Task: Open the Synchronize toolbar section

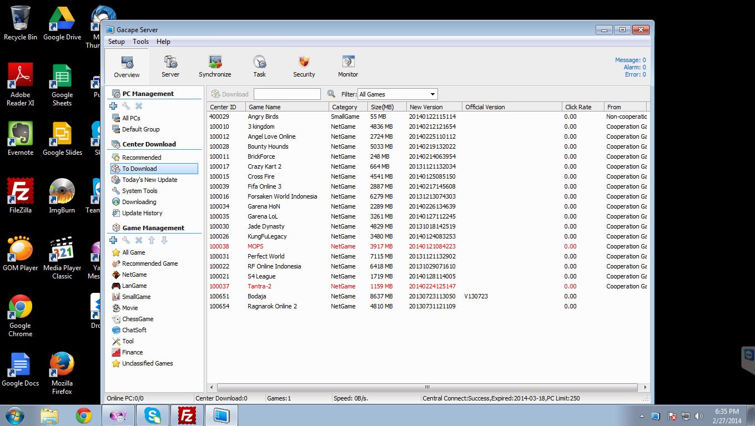Action: coord(215,67)
